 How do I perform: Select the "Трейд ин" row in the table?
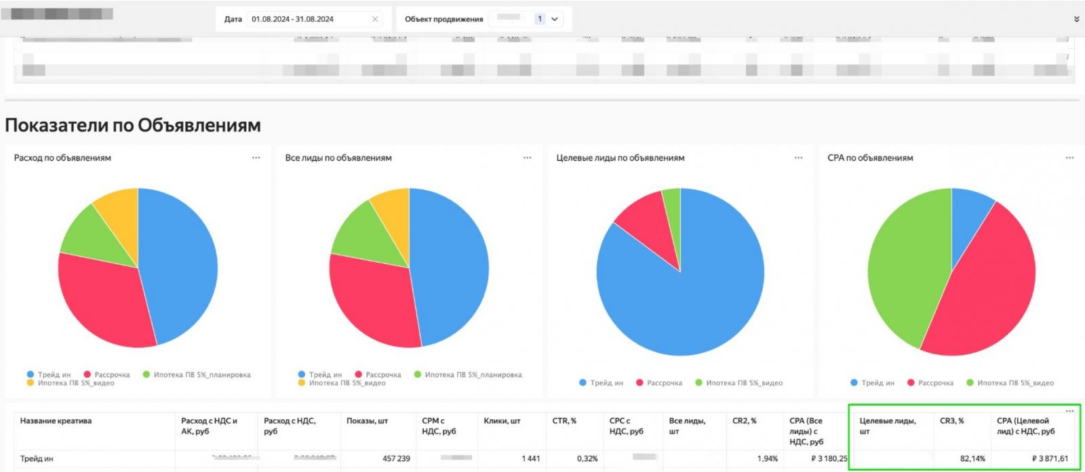click(x=37, y=458)
